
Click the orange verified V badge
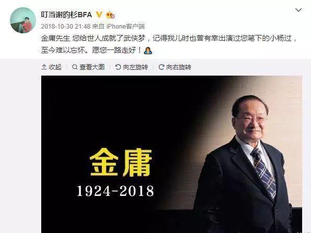[x=99, y=15]
